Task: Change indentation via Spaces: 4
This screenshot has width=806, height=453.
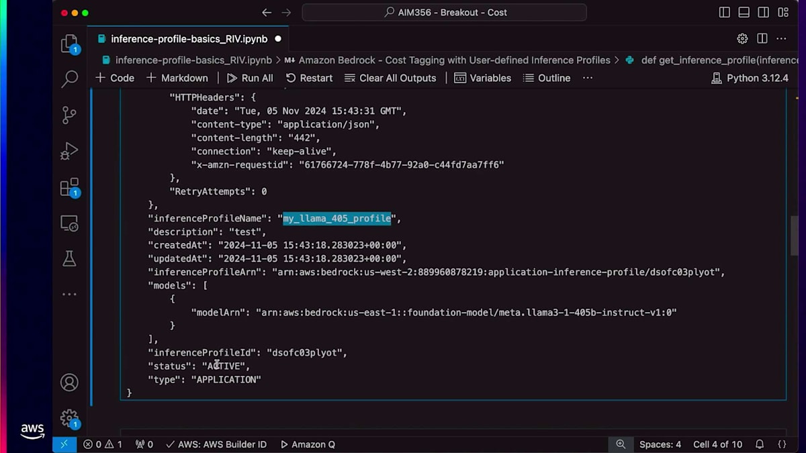Action: tap(660, 444)
